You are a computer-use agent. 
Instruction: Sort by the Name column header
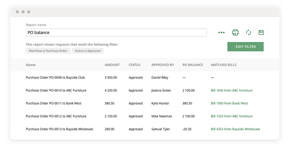tap(31, 65)
